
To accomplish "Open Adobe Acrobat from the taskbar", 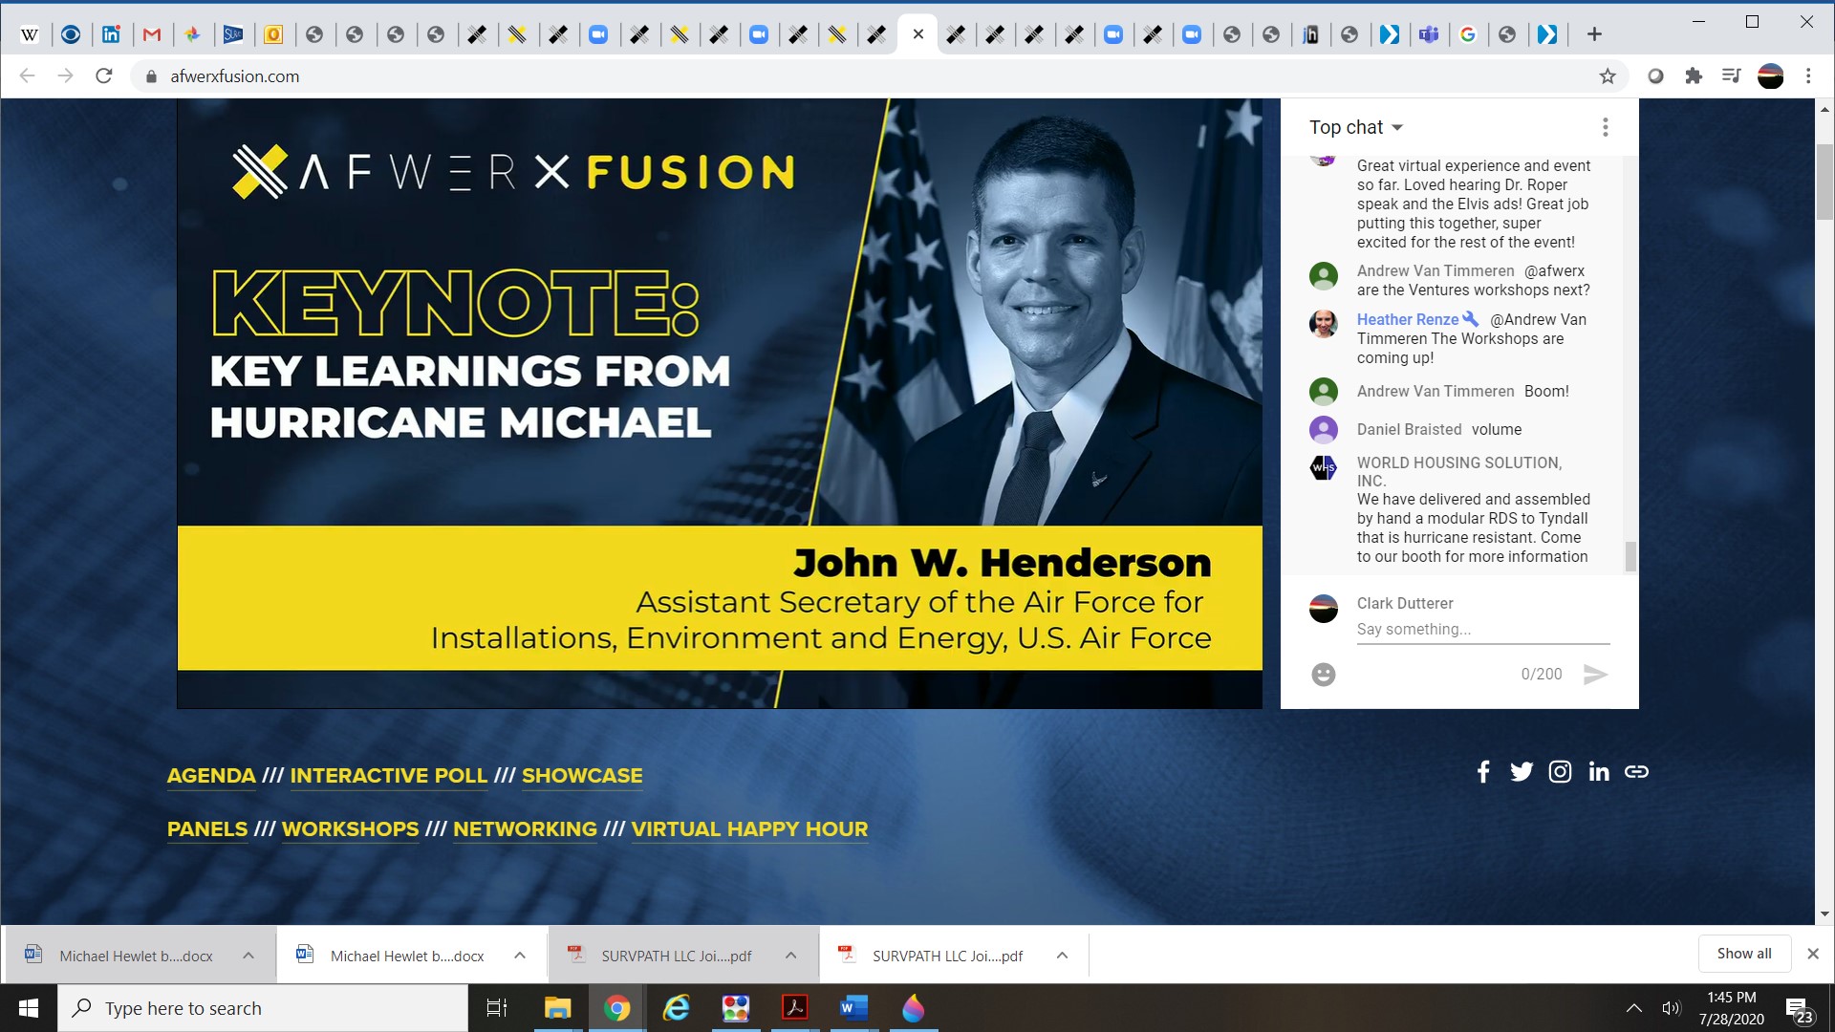I will point(795,1008).
